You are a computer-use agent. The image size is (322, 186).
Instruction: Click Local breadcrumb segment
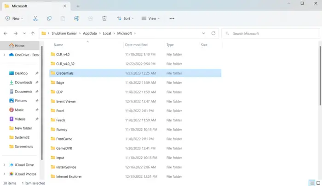(x=107, y=33)
